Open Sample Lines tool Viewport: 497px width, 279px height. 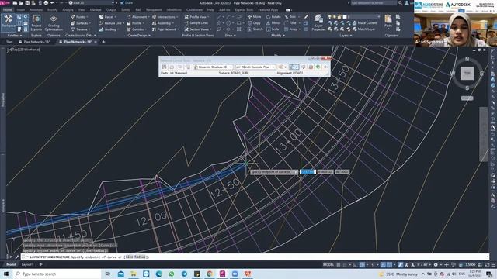click(x=196, y=23)
